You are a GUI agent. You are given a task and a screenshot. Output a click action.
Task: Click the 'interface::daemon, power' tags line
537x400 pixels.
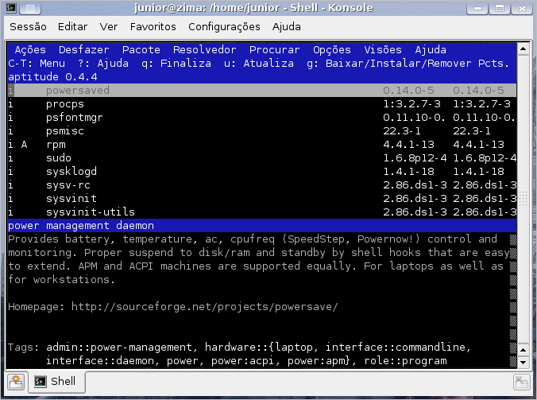(246, 360)
